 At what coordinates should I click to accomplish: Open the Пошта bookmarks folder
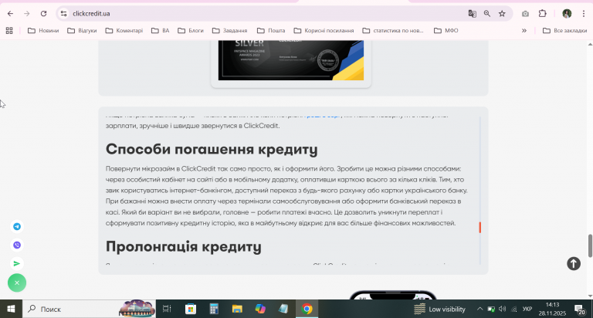coord(271,31)
